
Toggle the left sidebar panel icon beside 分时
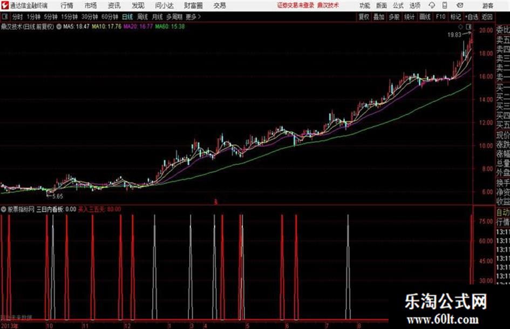click(x=5, y=17)
